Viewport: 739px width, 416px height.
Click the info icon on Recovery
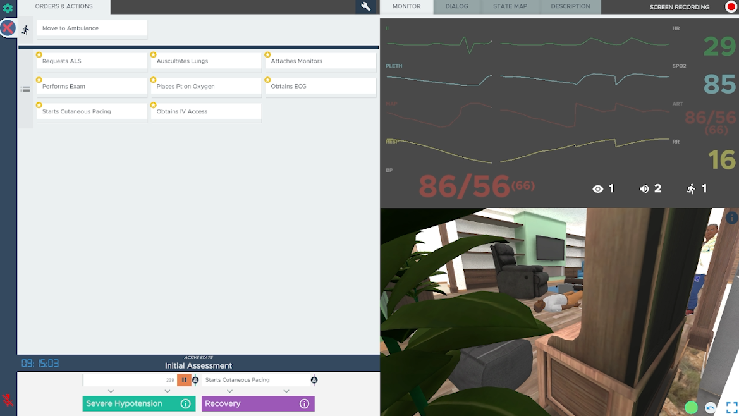click(x=304, y=403)
